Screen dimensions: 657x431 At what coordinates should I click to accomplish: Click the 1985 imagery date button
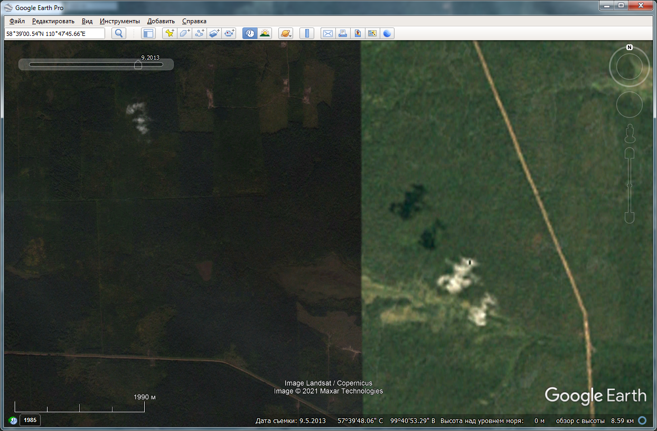click(x=30, y=420)
